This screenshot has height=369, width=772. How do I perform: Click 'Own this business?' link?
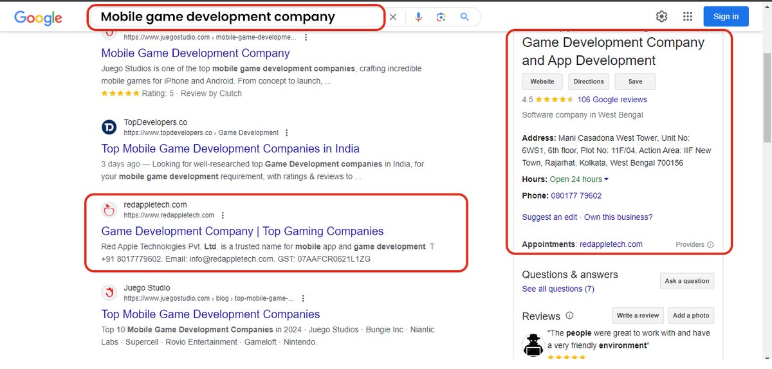618,217
